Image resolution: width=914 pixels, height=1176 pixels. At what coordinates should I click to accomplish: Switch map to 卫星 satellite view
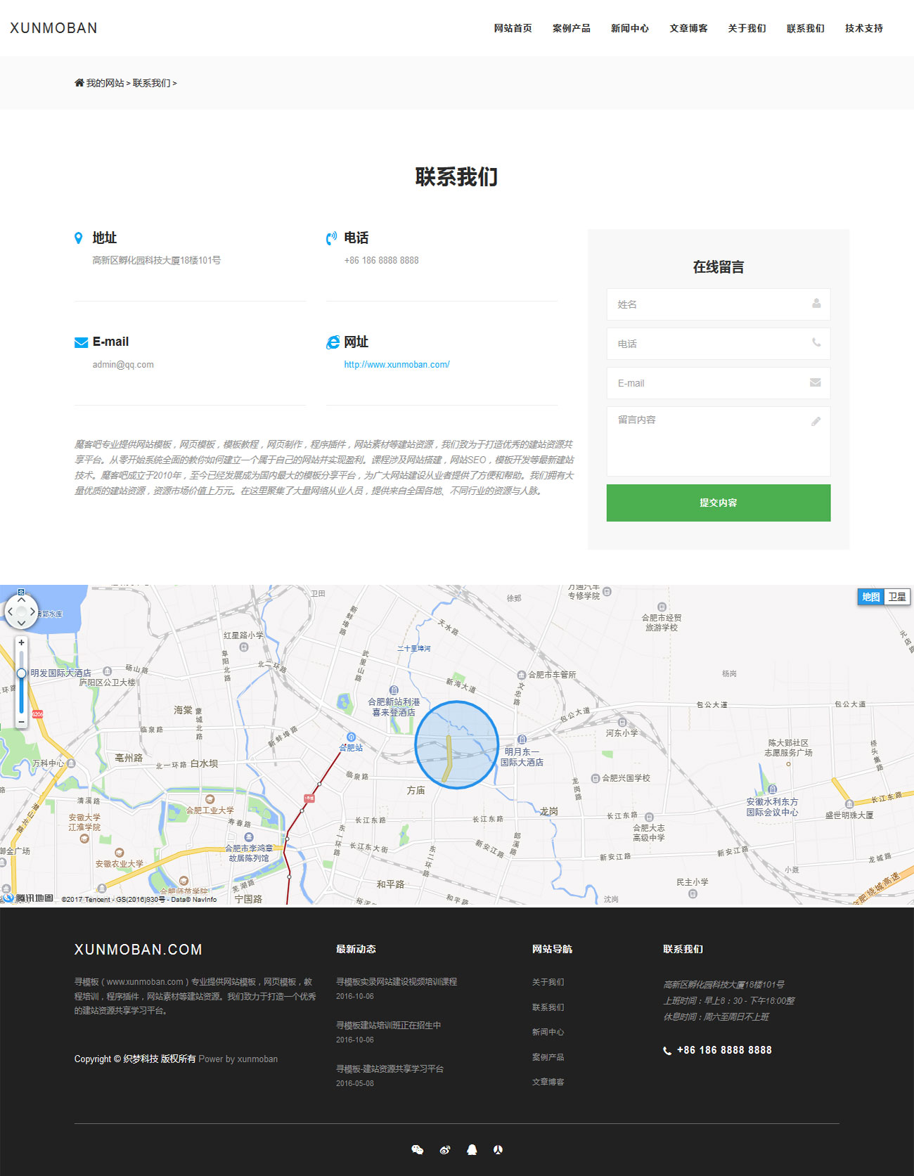(896, 597)
